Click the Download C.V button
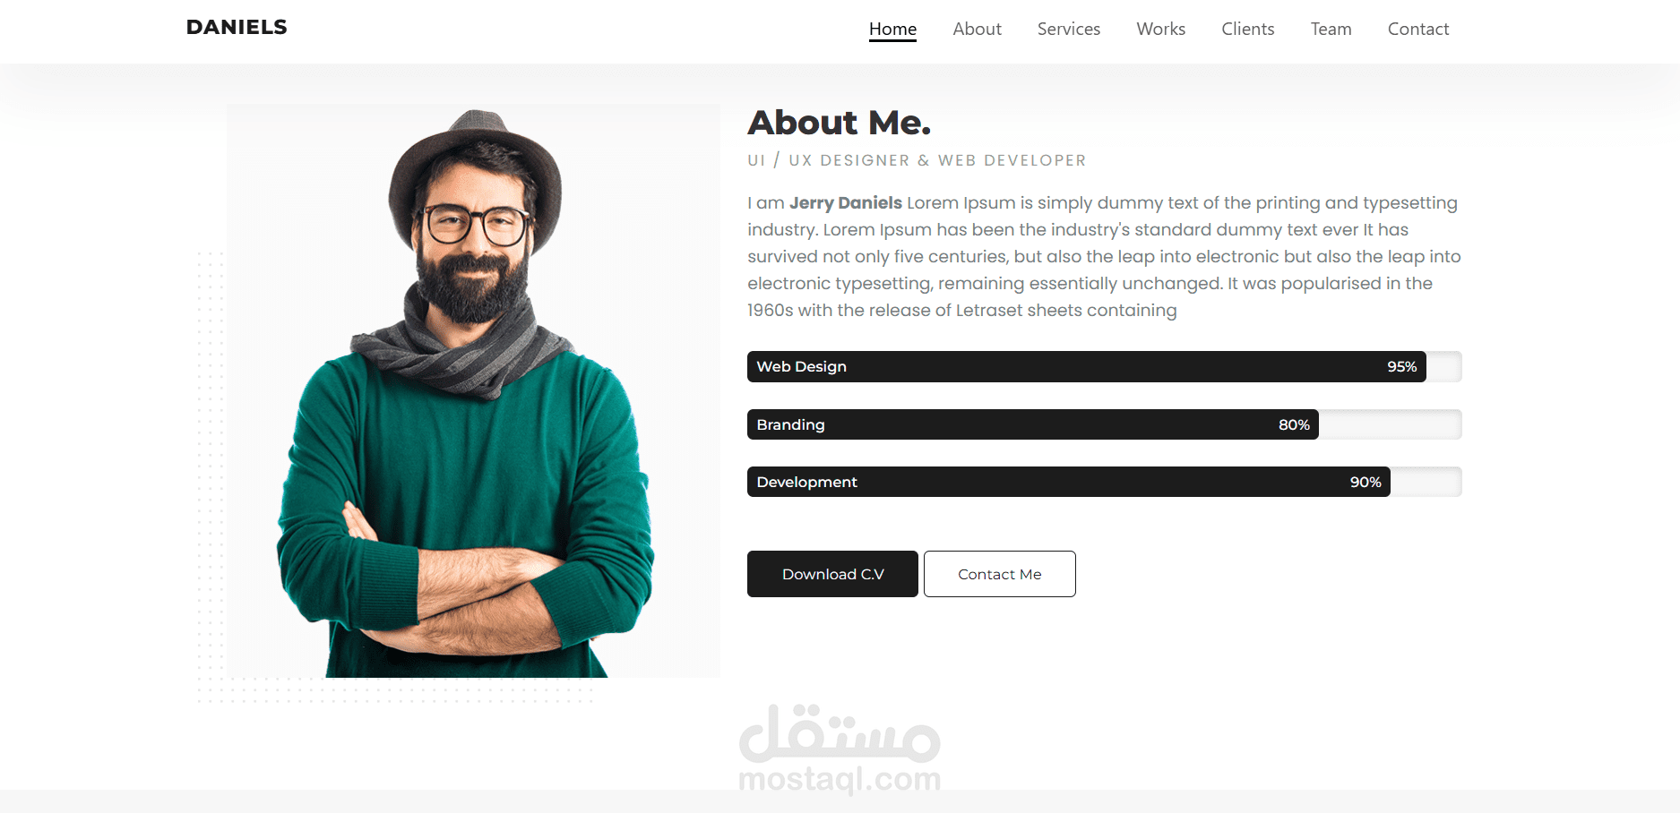The image size is (1680, 813). pyautogui.click(x=832, y=574)
